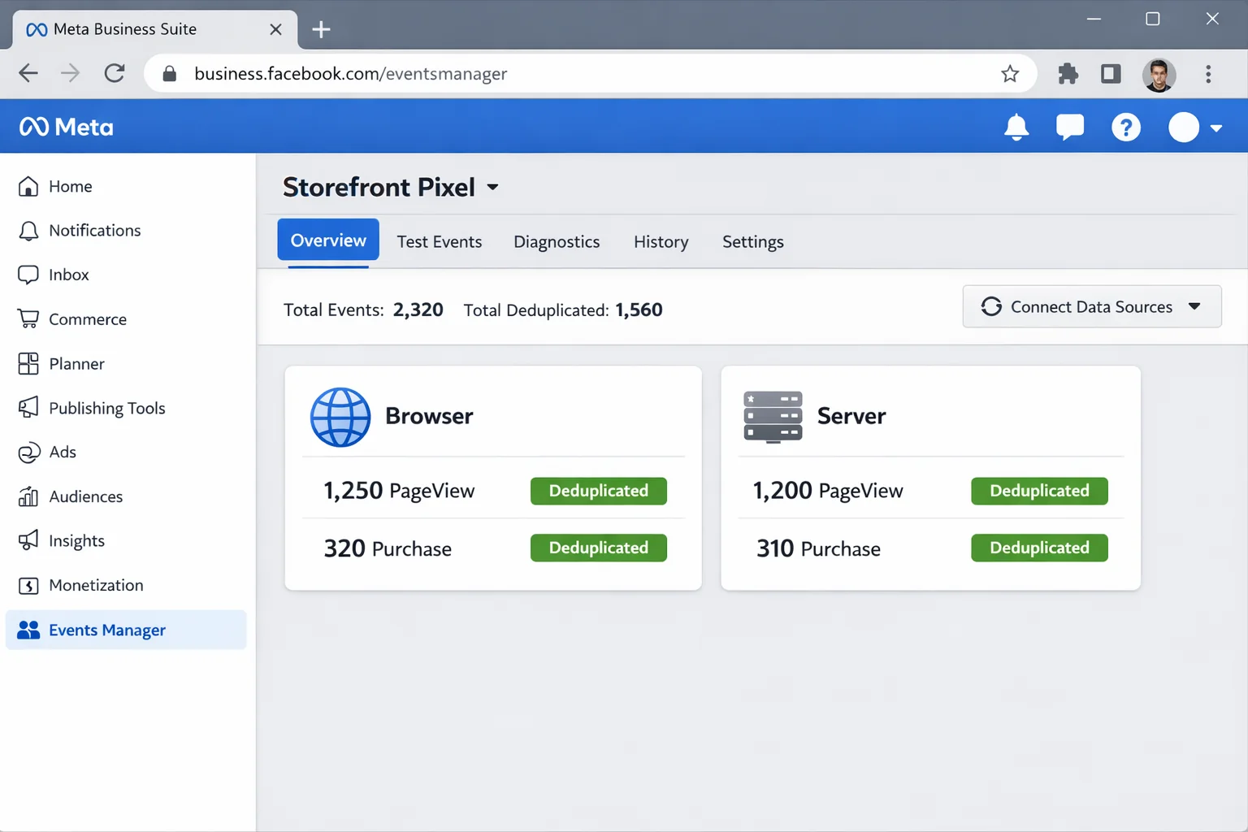Image resolution: width=1248 pixels, height=832 pixels.
Task: Open the Inbox chat icon
Action: (28, 274)
